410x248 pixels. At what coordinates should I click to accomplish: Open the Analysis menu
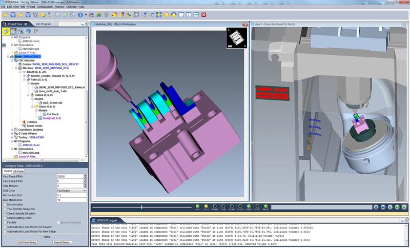point(59,7)
